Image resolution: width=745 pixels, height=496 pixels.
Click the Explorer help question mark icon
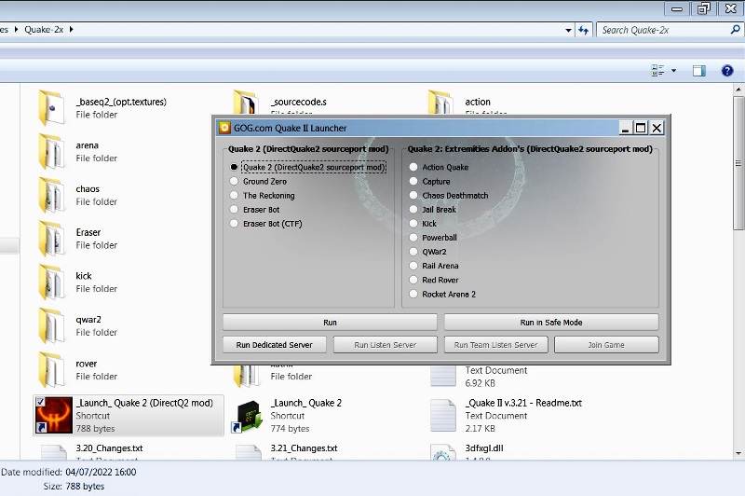727,71
